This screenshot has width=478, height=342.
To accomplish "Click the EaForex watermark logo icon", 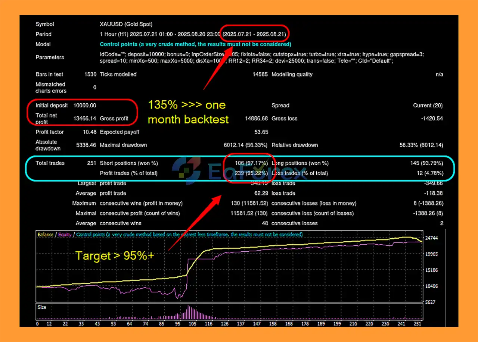I will (186, 169).
